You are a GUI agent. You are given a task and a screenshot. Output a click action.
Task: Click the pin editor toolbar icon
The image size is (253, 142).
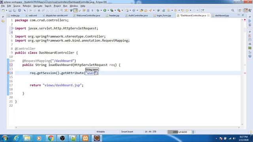click(202, 10)
